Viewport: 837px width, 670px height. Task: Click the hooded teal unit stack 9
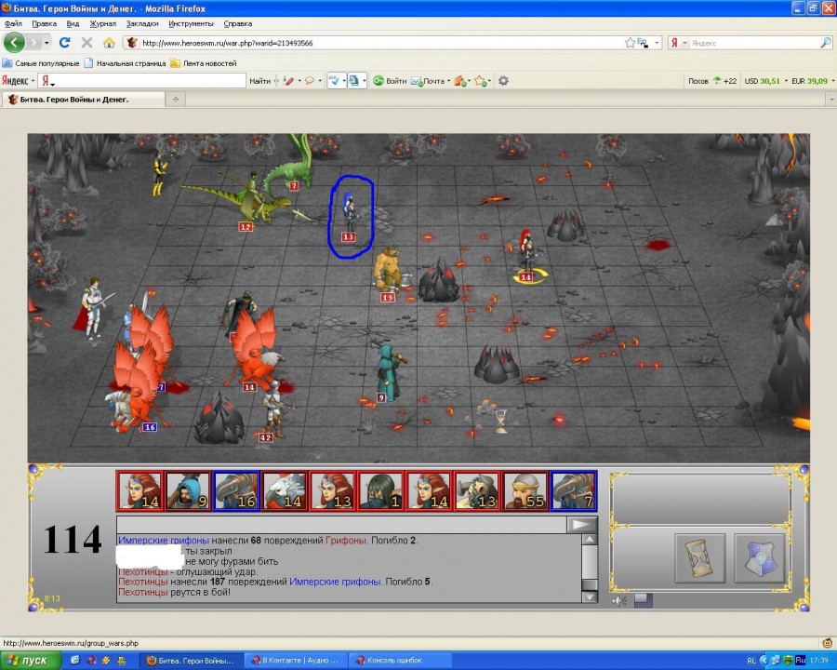point(390,371)
